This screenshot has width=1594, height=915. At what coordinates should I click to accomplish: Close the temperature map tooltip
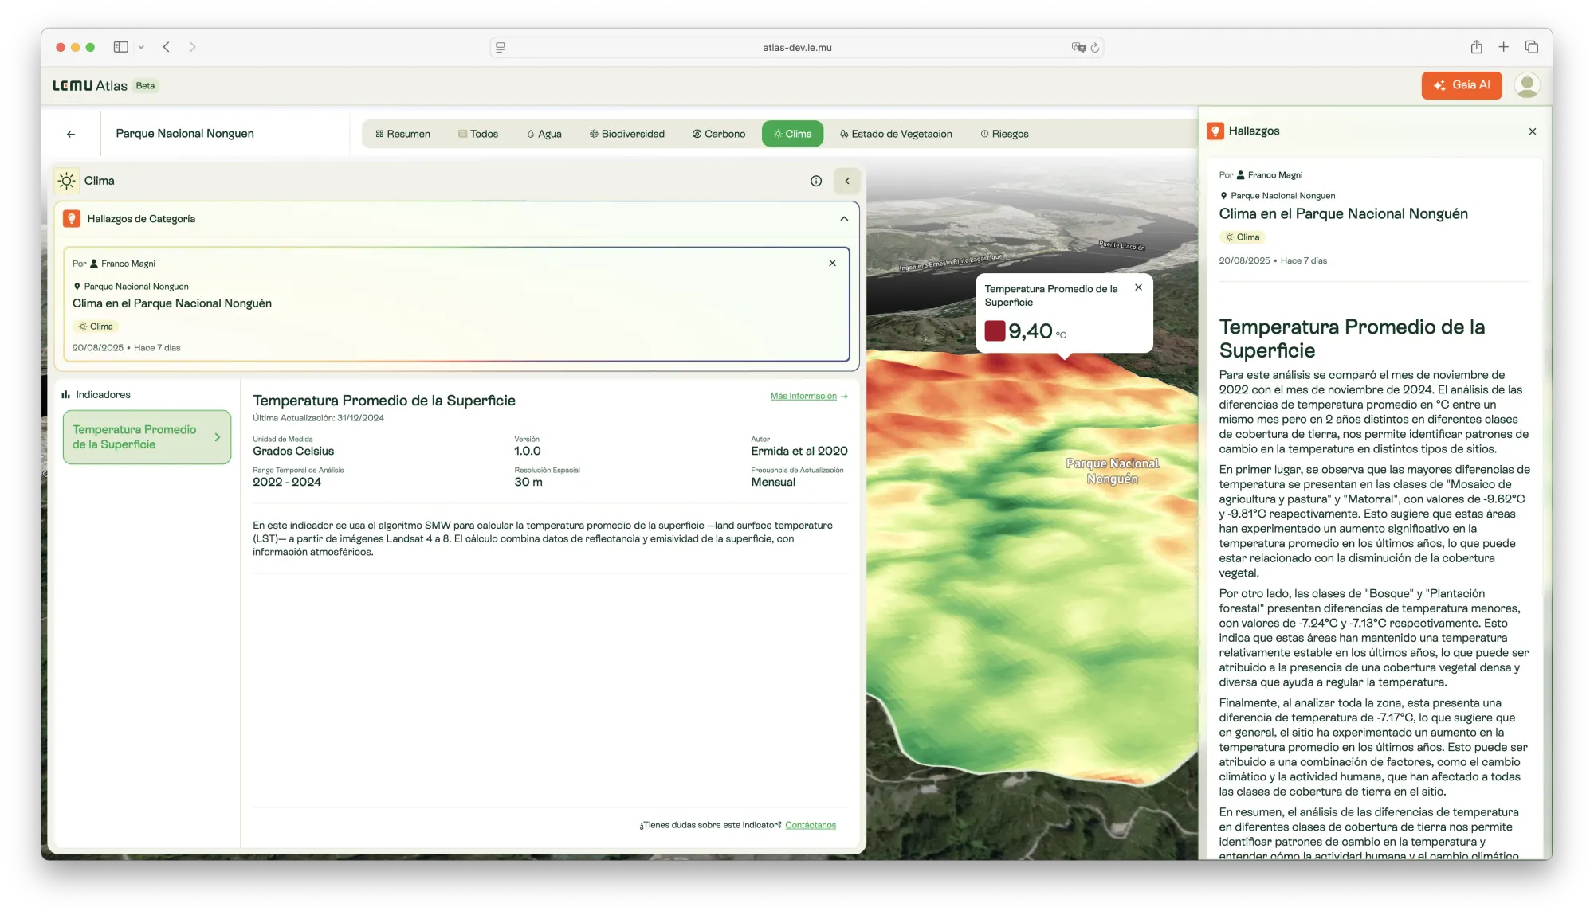tap(1138, 288)
